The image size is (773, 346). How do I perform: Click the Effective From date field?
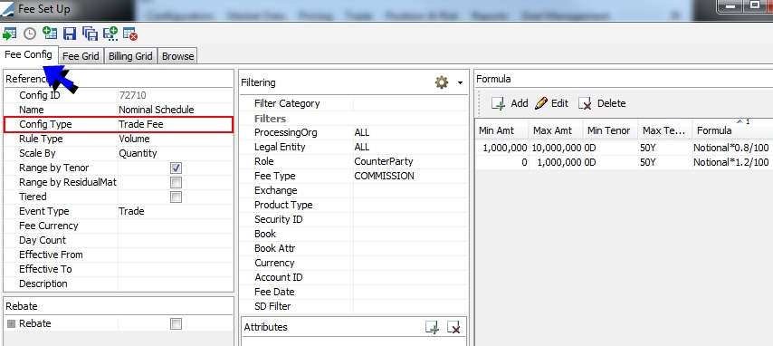[175, 255]
